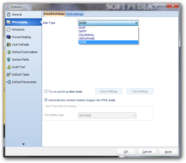Open the Encoding Type US-ASCII dropdown

point(107,115)
